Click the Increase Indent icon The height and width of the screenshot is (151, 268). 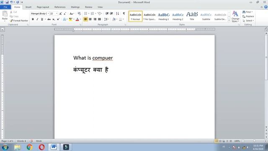coord(111,13)
